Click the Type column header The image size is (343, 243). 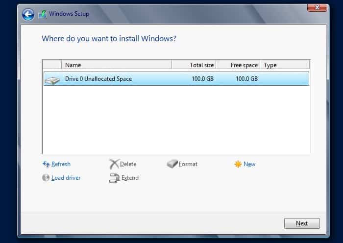[x=284, y=65]
